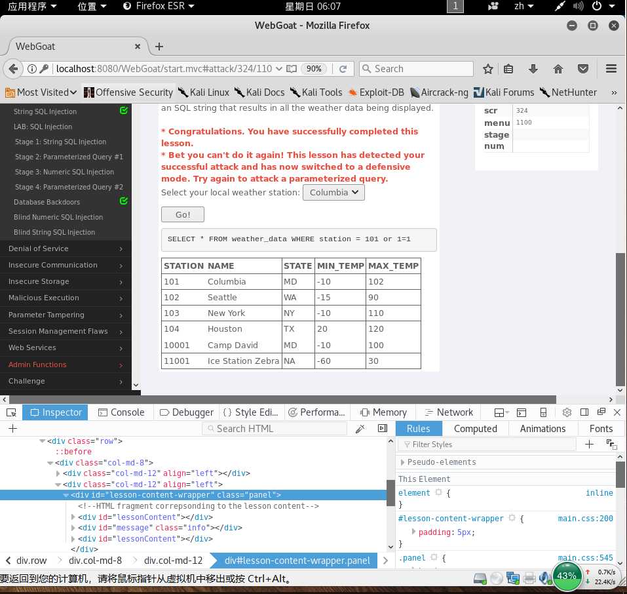Screen dimensions: 627x594
Task: Open the weather station Columbia dropdown
Action: 333,193
